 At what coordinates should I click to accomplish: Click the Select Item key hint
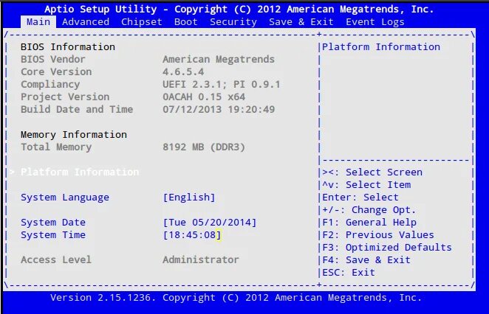[366, 184]
